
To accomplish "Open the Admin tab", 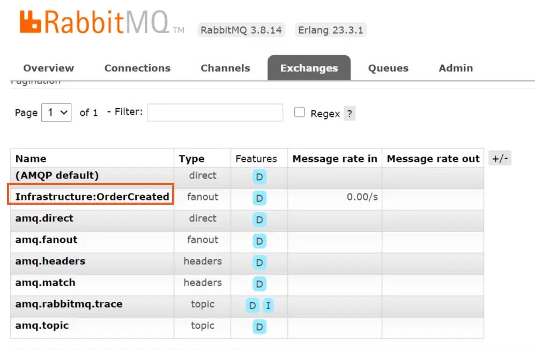I will coord(455,68).
